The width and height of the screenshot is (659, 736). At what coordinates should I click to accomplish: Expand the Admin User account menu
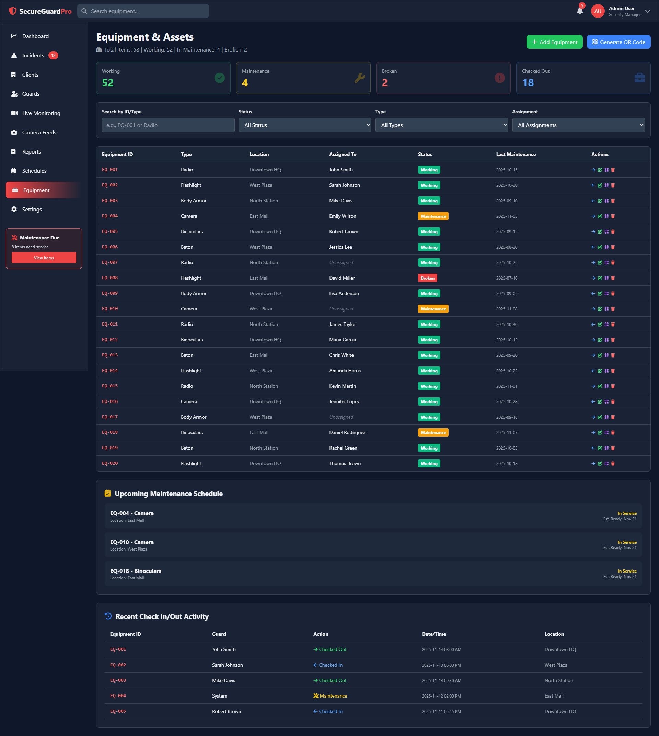[647, 11]
